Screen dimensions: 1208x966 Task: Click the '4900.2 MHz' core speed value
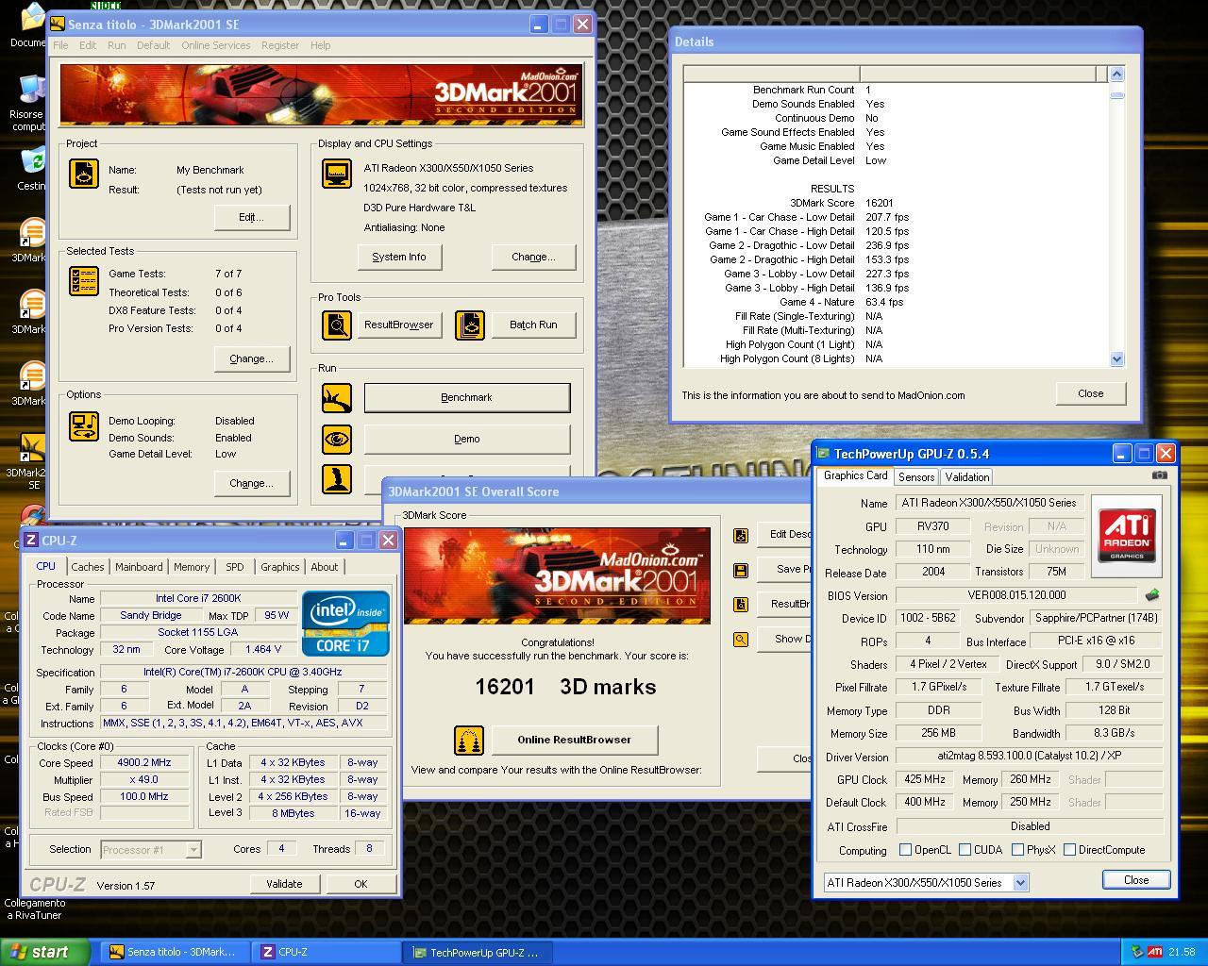[x=144, y=762]
